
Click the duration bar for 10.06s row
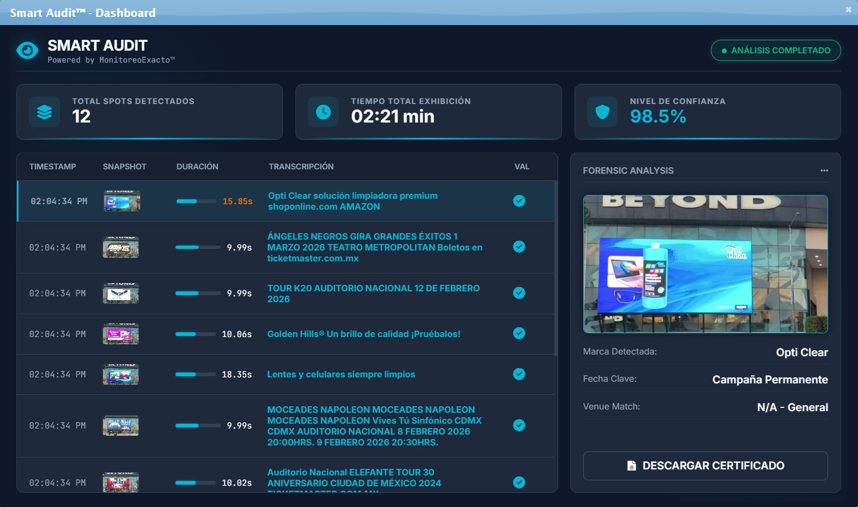click(x=195, y=334)
